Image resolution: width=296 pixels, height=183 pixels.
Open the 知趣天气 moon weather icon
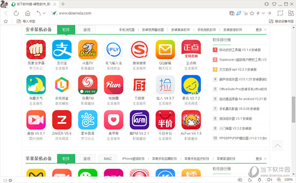pos(36,84)
